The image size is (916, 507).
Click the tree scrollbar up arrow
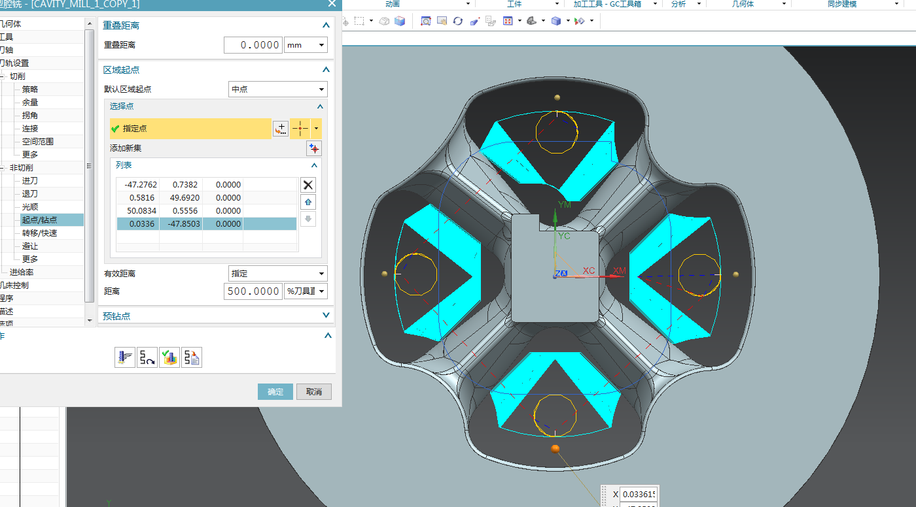(90, 24)
